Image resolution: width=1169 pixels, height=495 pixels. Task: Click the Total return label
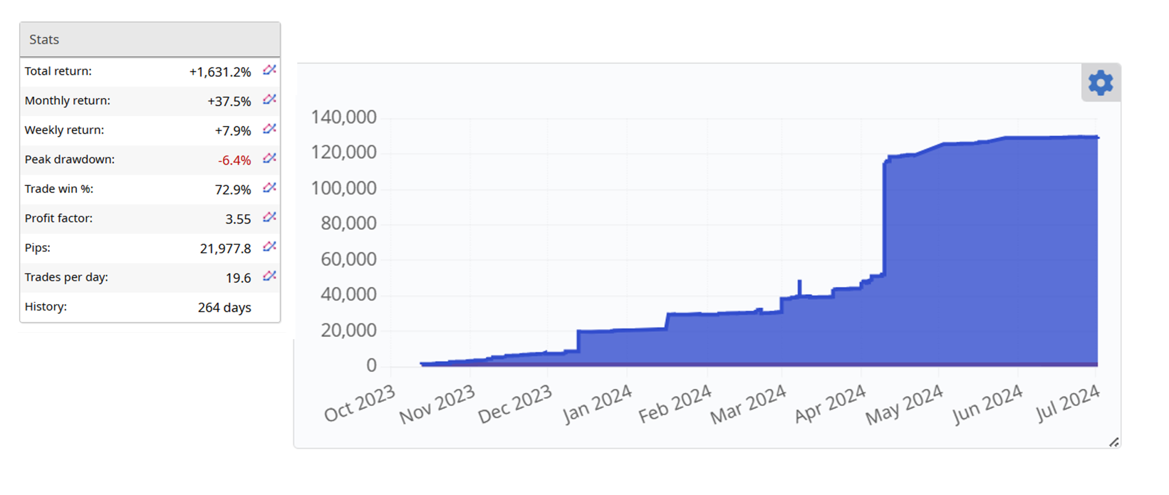(58, 71)
